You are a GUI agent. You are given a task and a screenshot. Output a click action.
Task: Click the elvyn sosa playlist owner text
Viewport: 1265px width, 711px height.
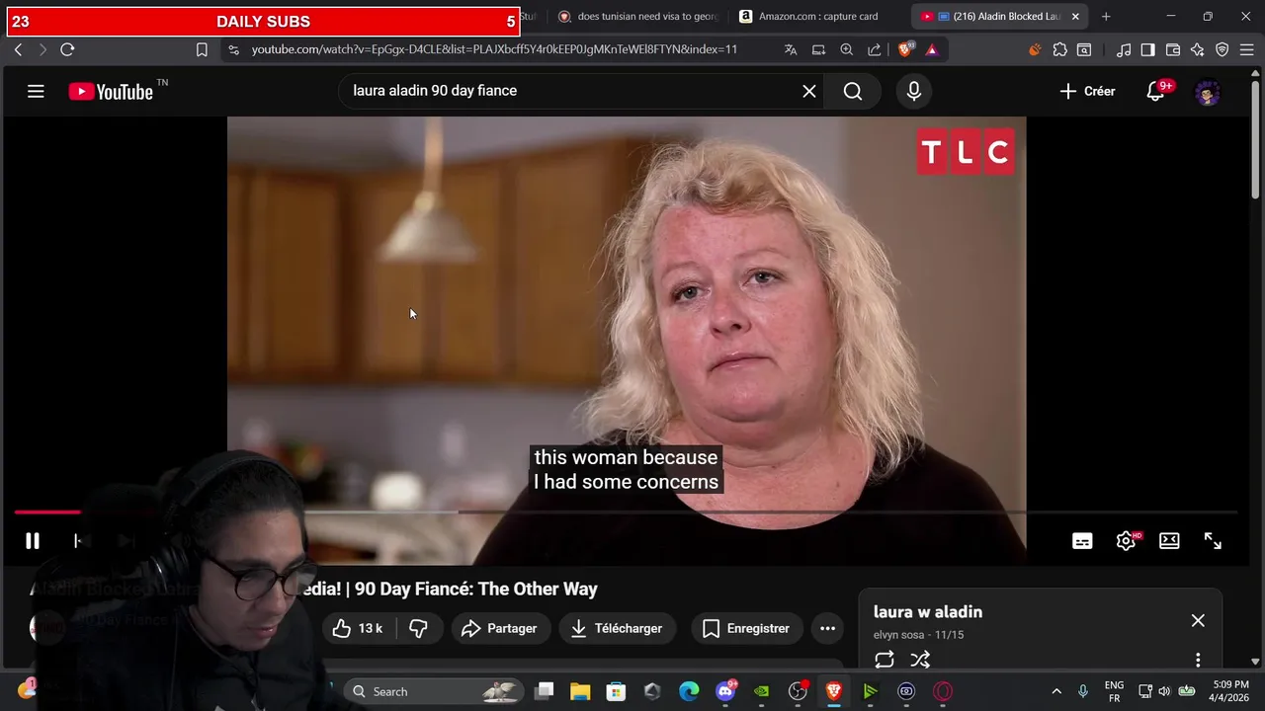click(x=897, y=635)
